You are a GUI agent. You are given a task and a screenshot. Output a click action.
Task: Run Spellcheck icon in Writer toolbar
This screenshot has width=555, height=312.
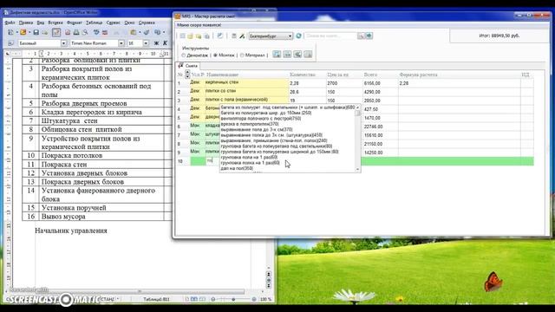click(96, 33)
